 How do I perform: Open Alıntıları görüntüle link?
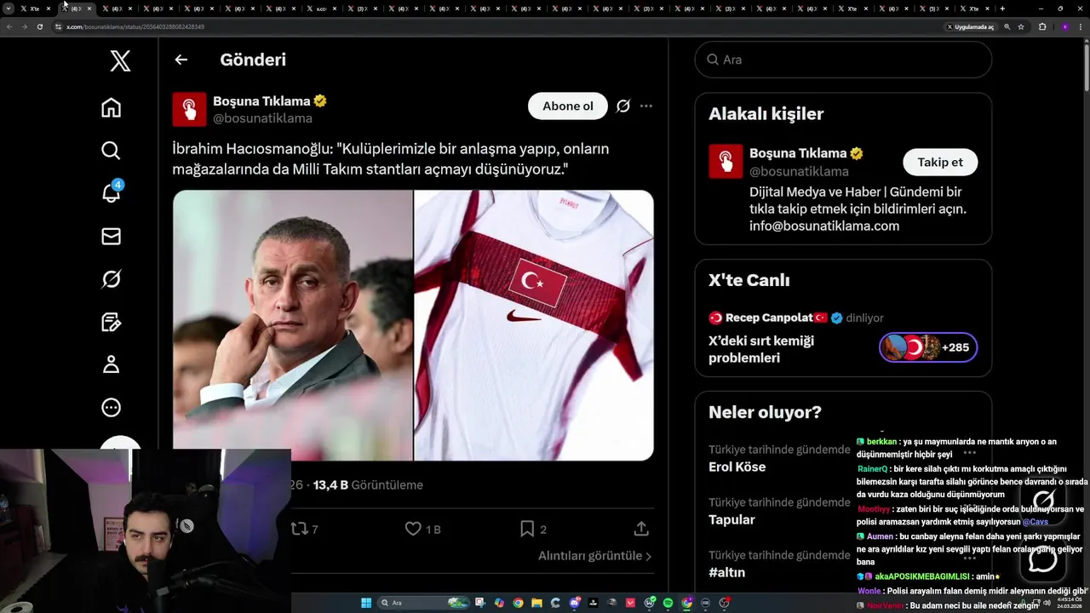594,556
